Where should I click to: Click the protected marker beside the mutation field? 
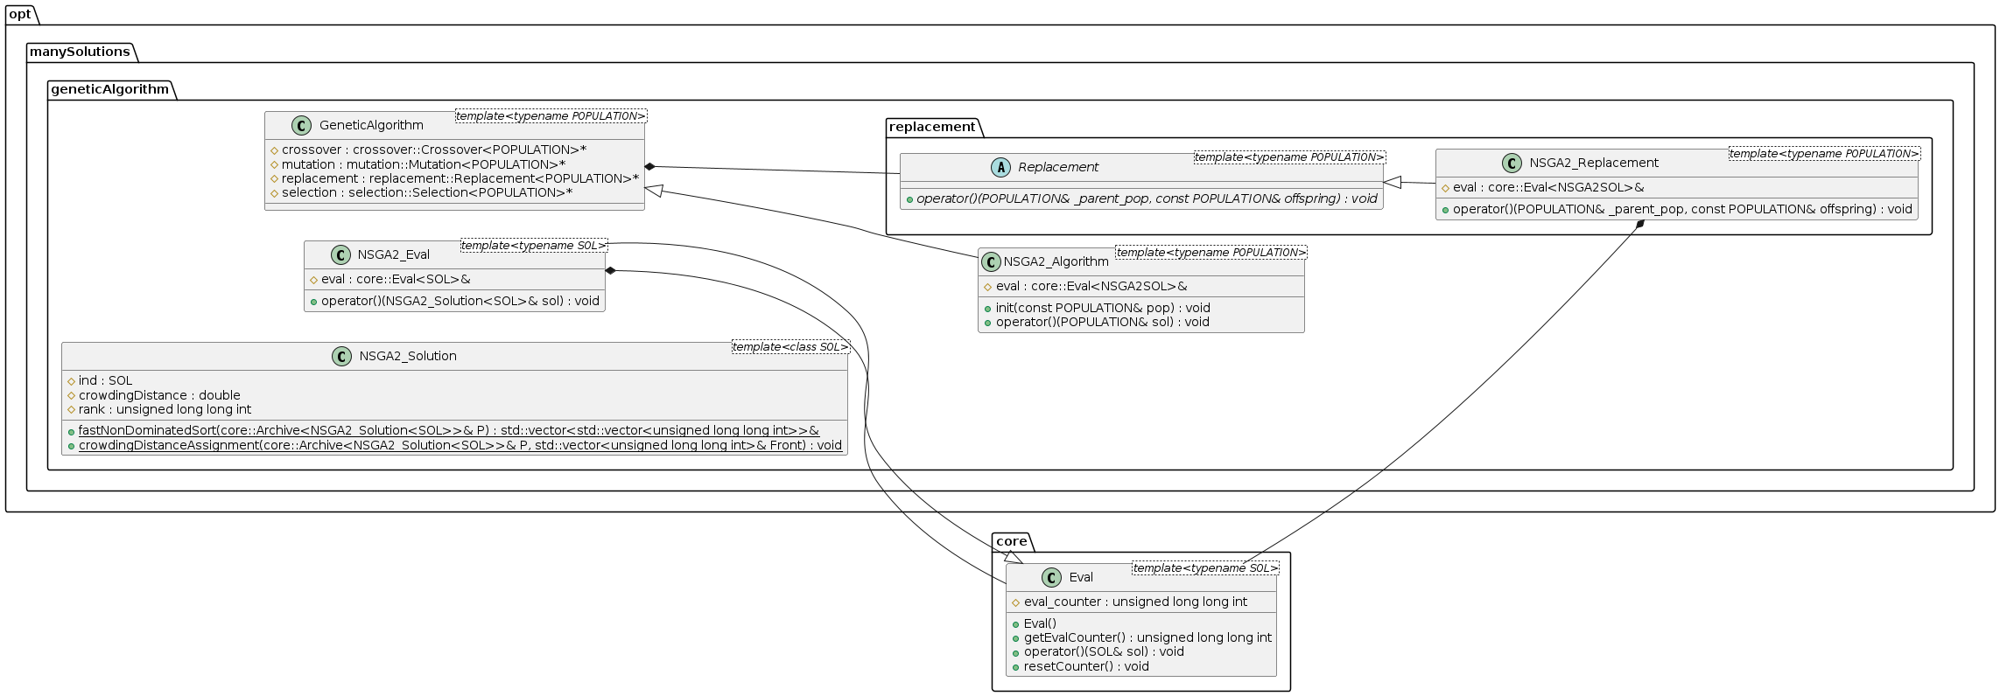point(274,164)
